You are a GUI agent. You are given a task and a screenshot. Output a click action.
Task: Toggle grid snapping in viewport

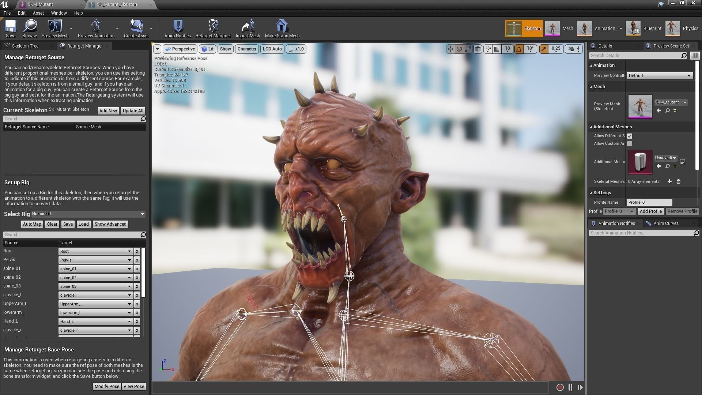tap(497, 49)
